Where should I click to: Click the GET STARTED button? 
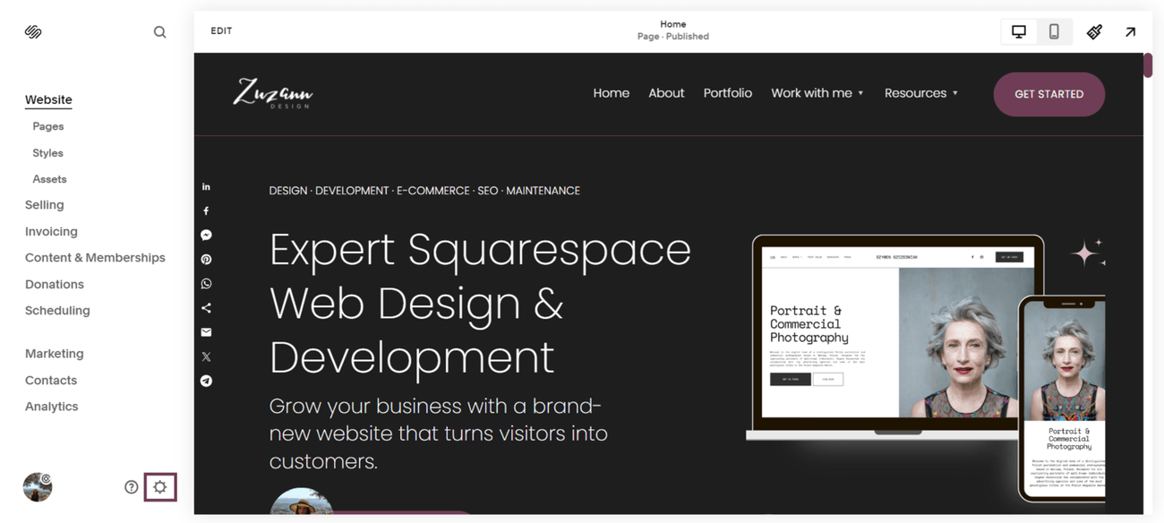coord(1048,94)
